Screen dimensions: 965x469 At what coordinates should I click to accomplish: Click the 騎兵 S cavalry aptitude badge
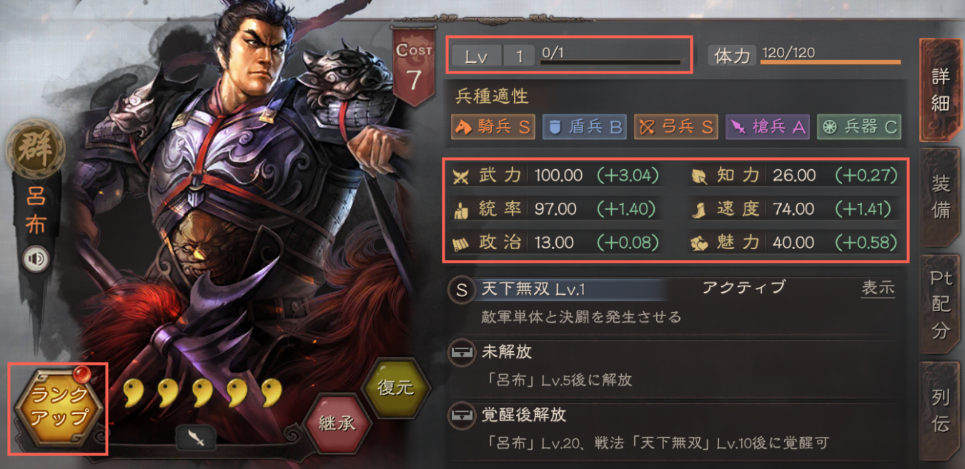(494, 127)
